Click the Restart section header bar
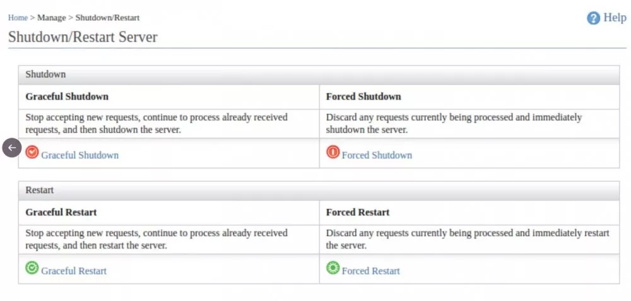Viewport: 631px width, 301px height. [x=319, y=190]
